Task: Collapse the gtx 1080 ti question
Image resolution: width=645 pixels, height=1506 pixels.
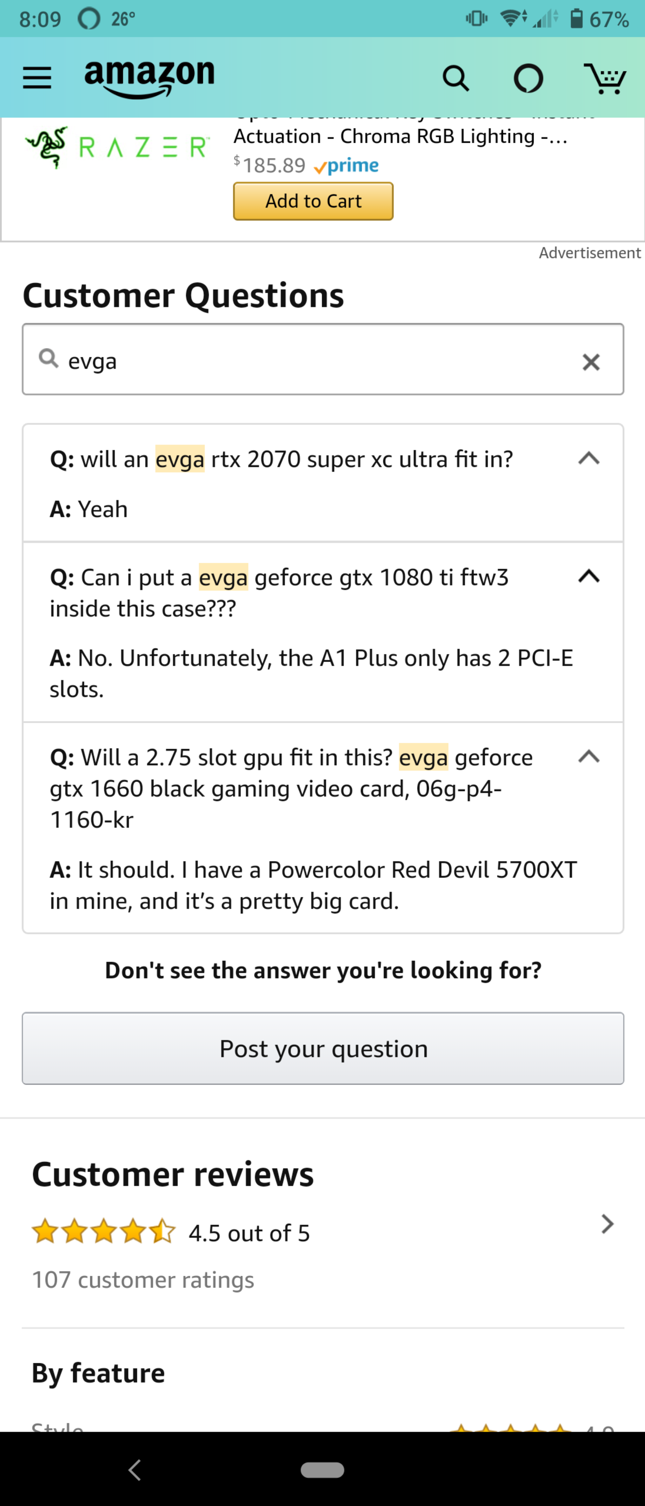Action: pos(589,577)
